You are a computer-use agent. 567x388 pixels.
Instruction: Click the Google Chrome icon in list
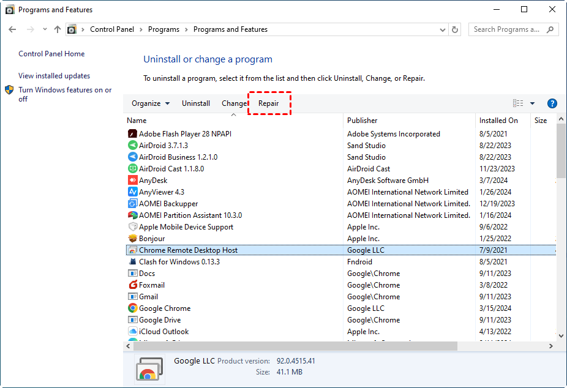(x=132, y=308)
